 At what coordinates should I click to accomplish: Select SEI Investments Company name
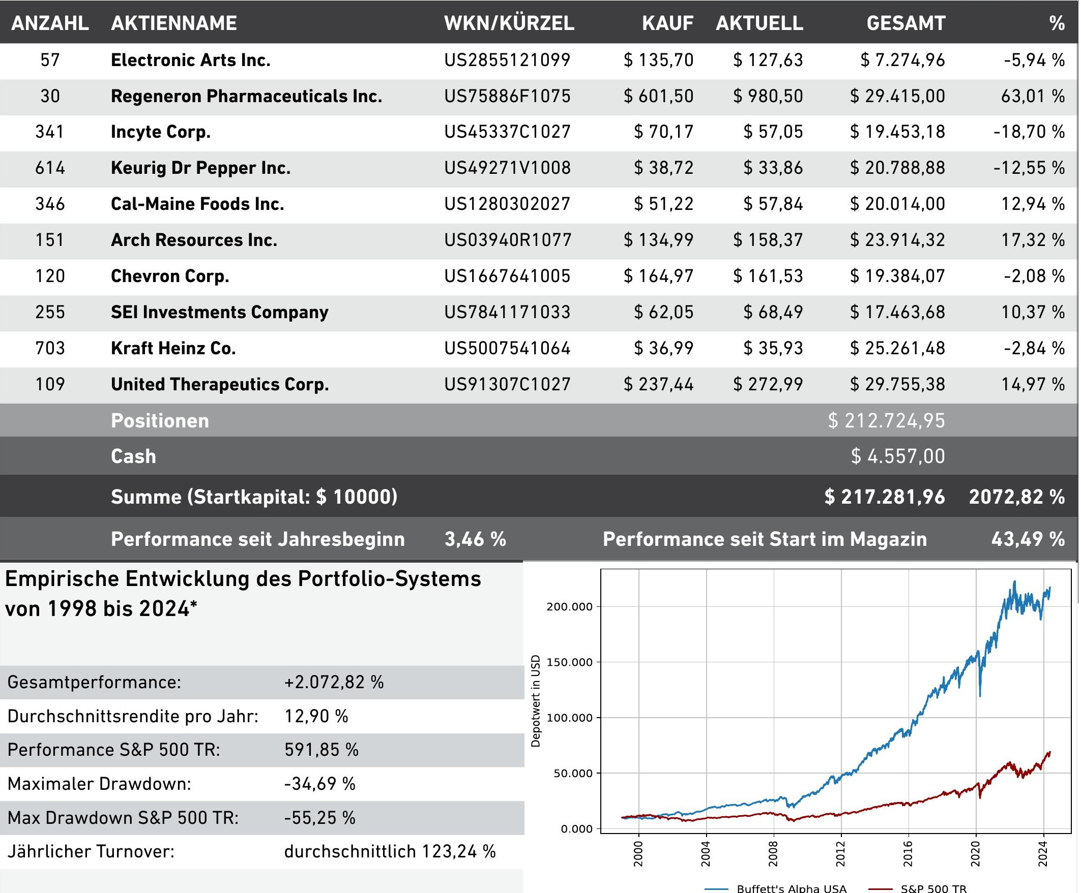click(x=220, y=312)
